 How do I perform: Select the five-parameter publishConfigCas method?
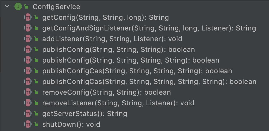149,82
